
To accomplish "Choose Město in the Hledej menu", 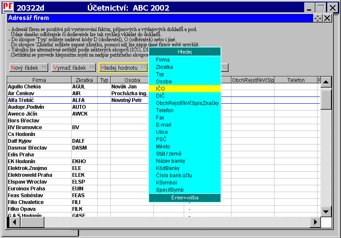I will click(x=185, y=147).
